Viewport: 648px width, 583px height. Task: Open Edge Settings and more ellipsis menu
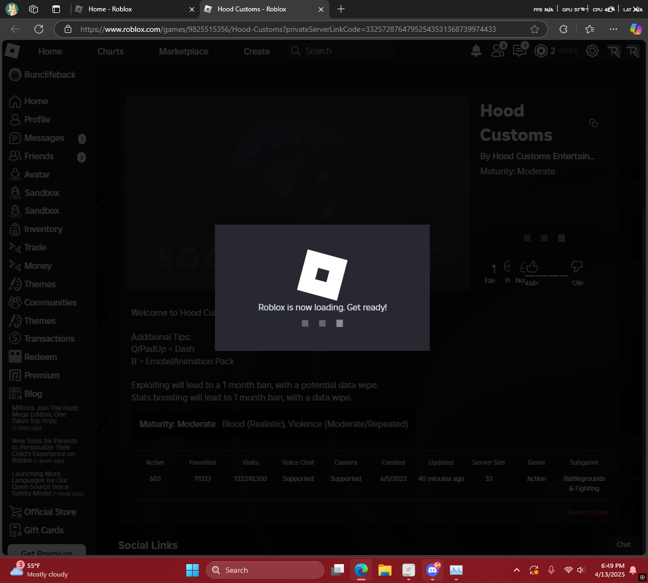613,29
